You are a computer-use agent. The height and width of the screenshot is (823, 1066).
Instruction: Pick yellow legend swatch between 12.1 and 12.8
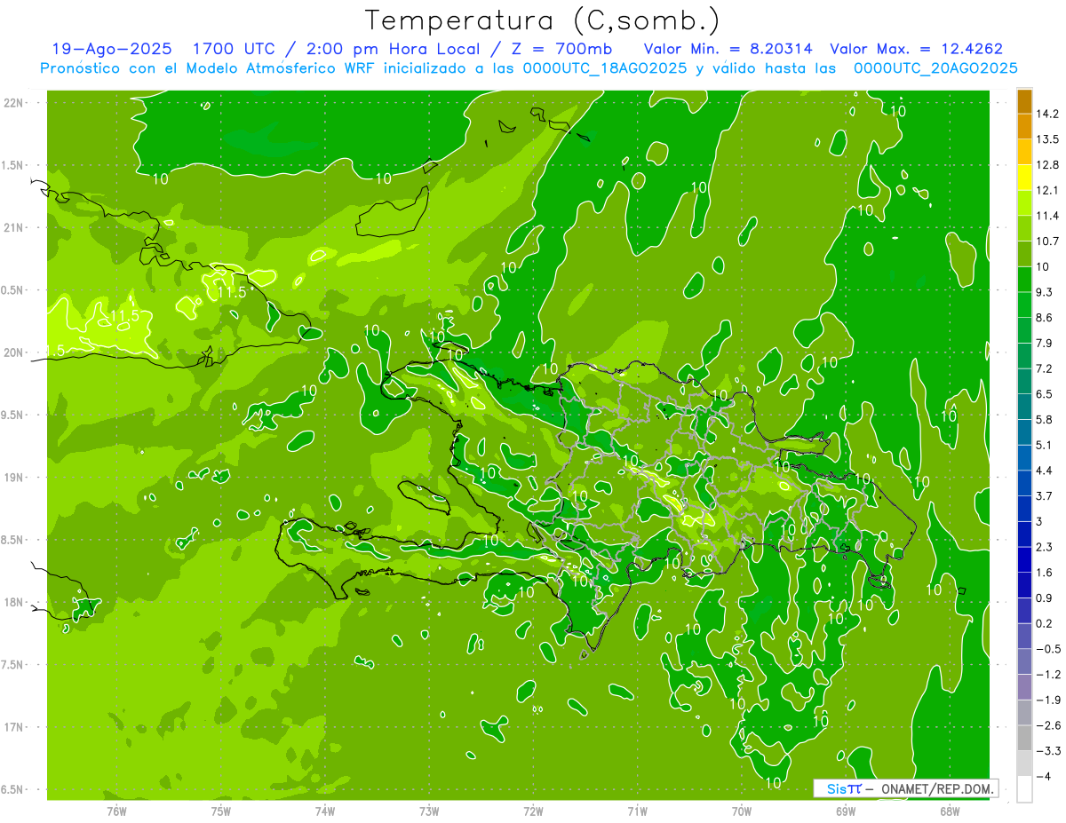click(x=1024, y=178)
